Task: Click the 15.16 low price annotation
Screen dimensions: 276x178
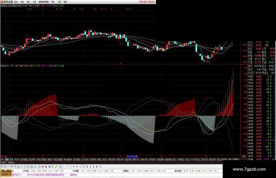Action: click(207, 62)
